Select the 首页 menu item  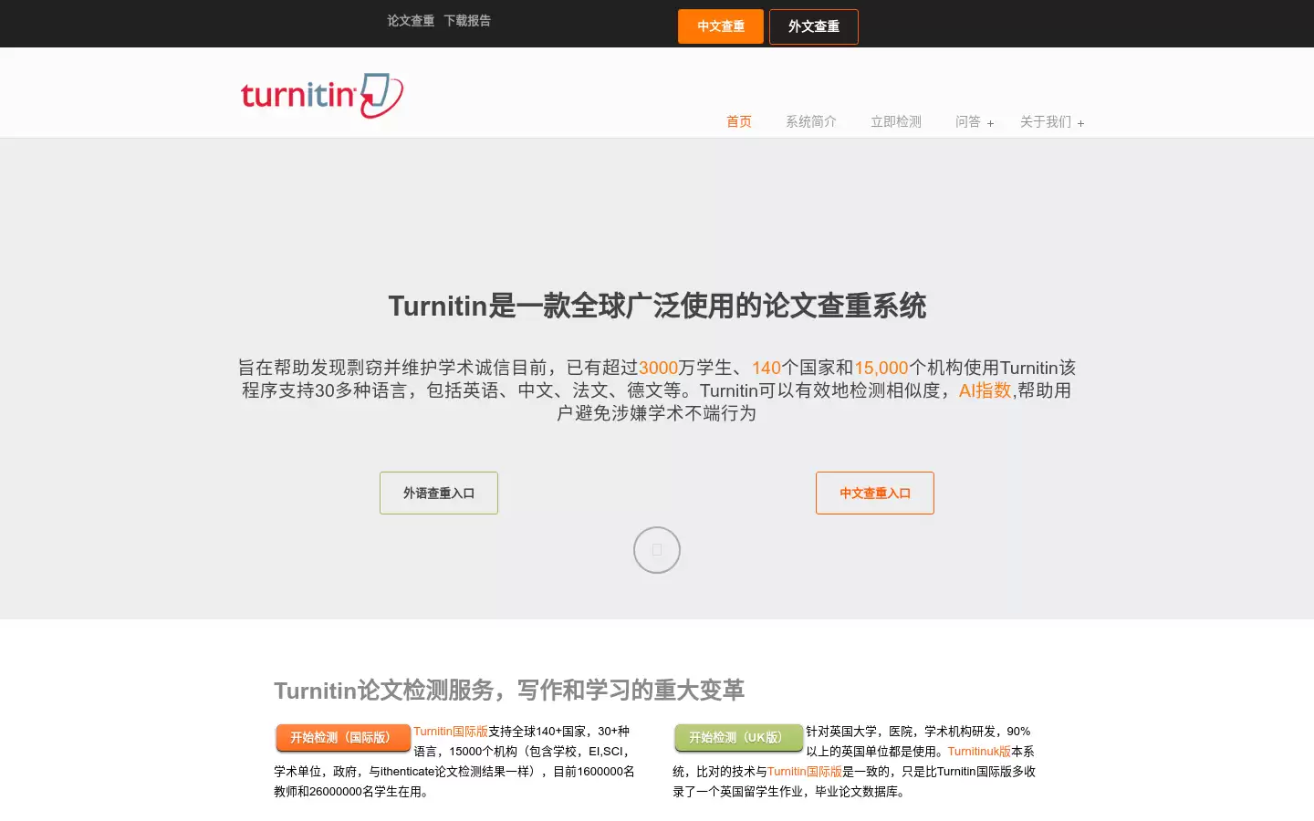pos(739,121)
